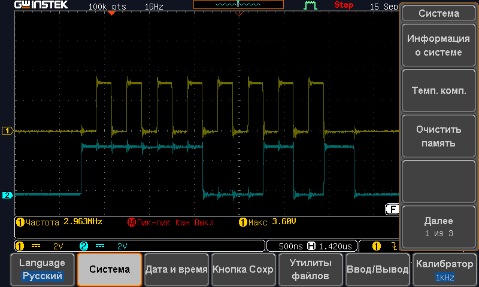Select the M Пик-пик measurement badge
Image resolution: width=479 pixels, height=287 pixels.
tap(131, 222)
